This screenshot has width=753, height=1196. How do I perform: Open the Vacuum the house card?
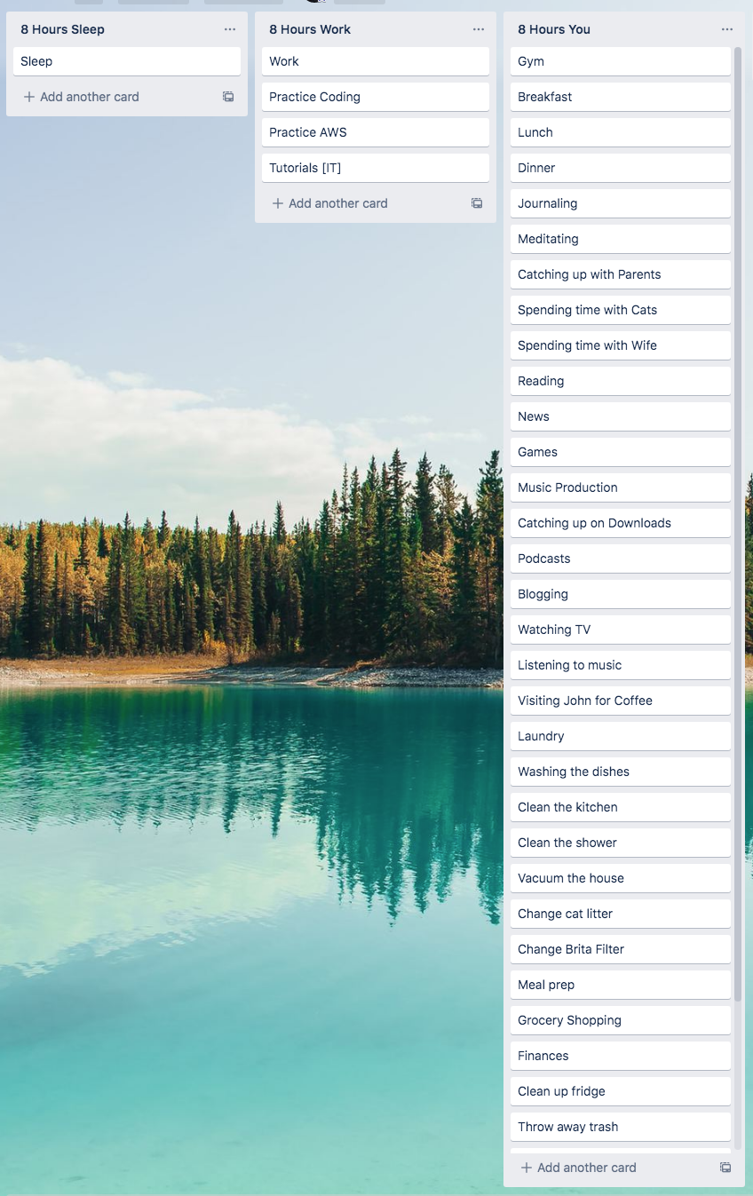click(621, 878)
